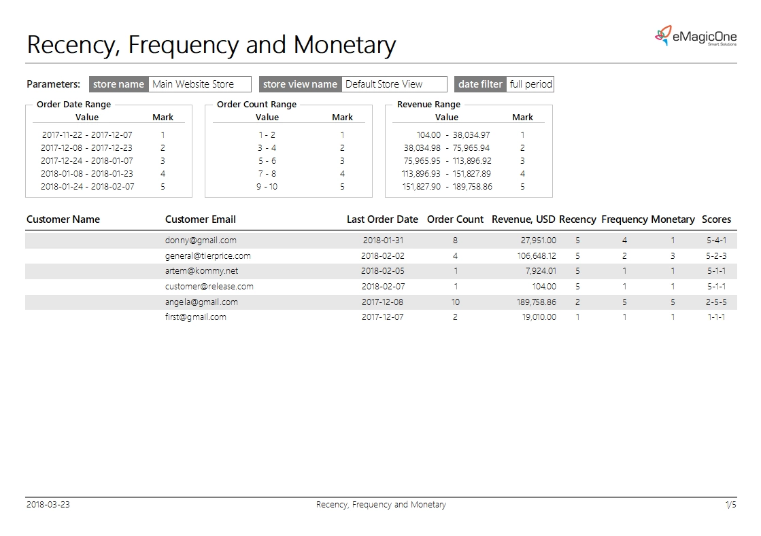Click revenue value 19,010.00
Viewport: 761px width, 536px height.
coord(539,317)
